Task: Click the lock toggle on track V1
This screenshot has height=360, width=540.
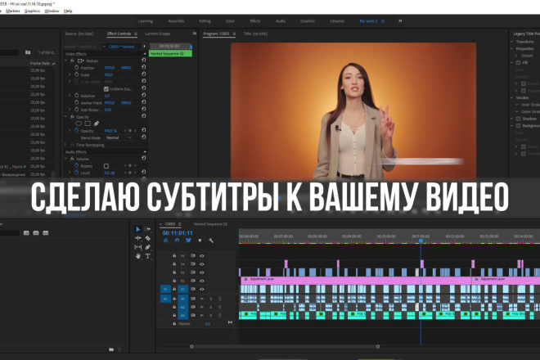Action: 174,289
